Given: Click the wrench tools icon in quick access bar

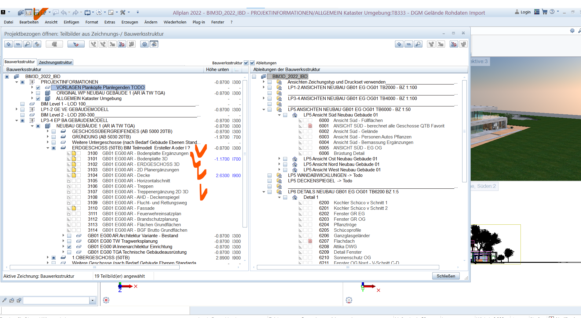Looking at the screenshot, I should (x=123, y=13).
